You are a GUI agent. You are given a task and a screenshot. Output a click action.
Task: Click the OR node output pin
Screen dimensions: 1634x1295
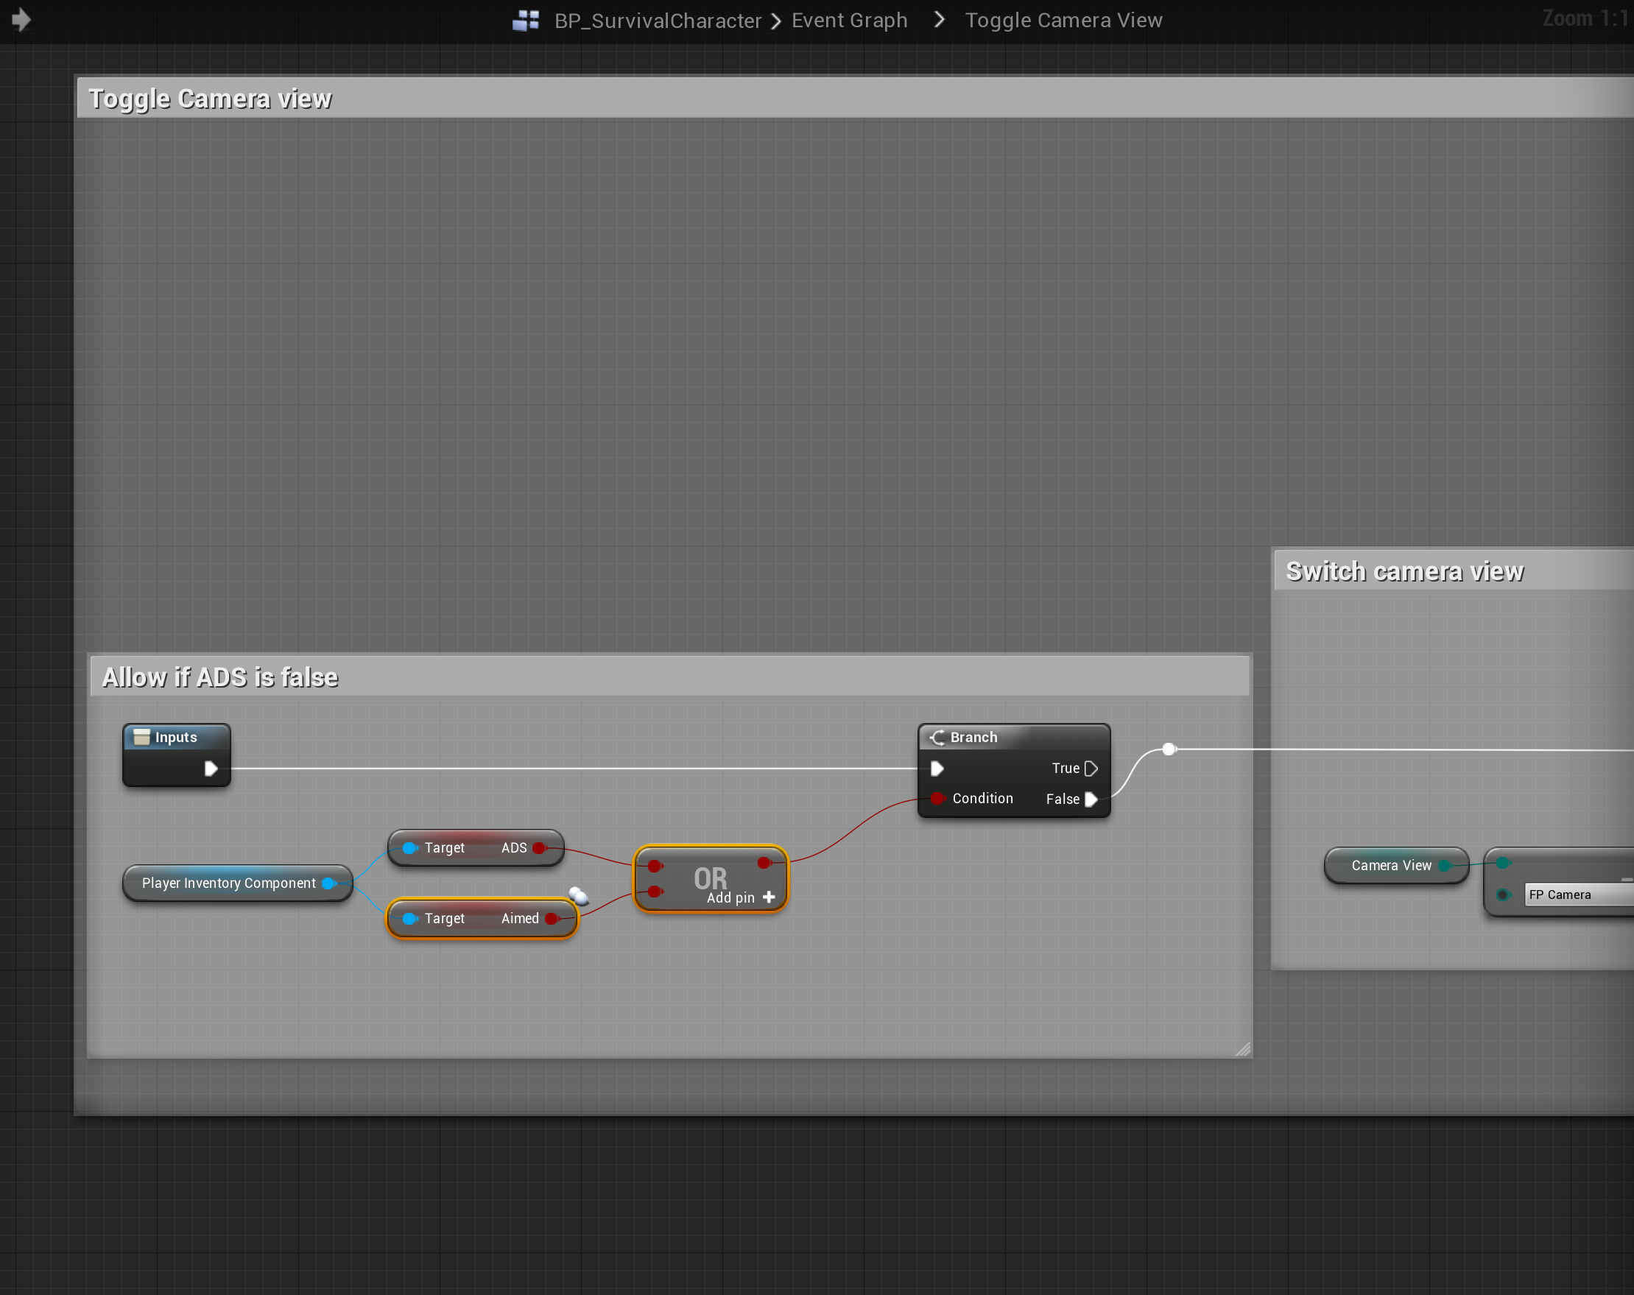coord(764,862)
